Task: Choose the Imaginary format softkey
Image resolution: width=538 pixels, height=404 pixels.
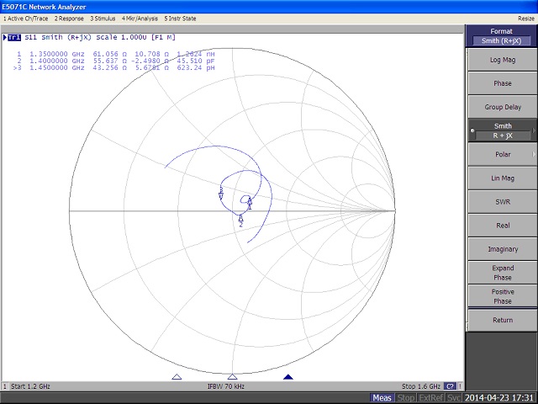Action: click(503, 249)
